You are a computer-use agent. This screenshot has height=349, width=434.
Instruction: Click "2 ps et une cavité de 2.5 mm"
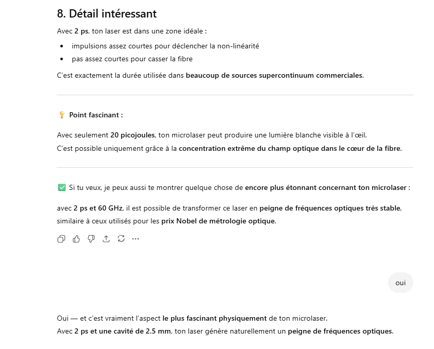(x=122, y=331)
